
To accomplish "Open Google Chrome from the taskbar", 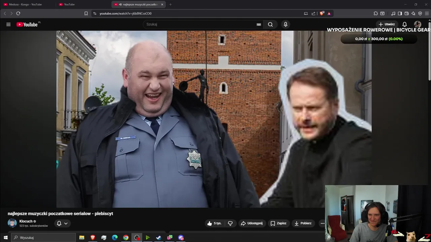I will [x=126, y=238].
